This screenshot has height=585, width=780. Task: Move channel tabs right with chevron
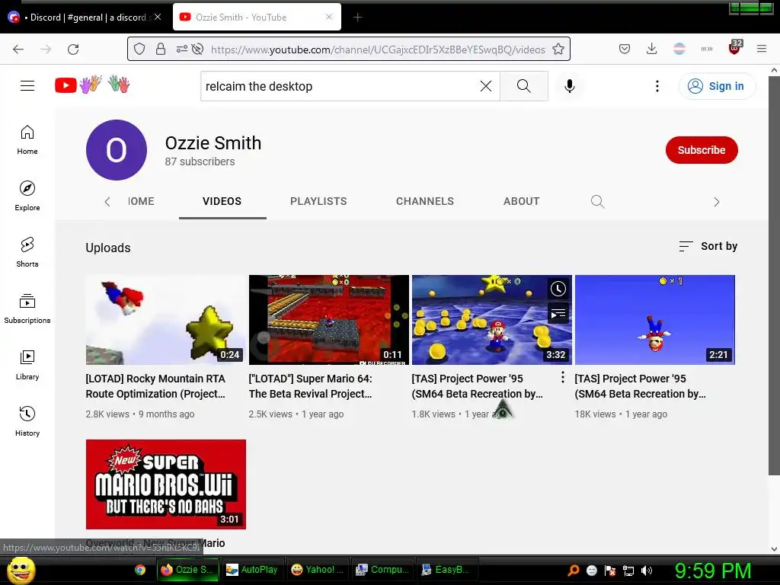click(716, 201)
